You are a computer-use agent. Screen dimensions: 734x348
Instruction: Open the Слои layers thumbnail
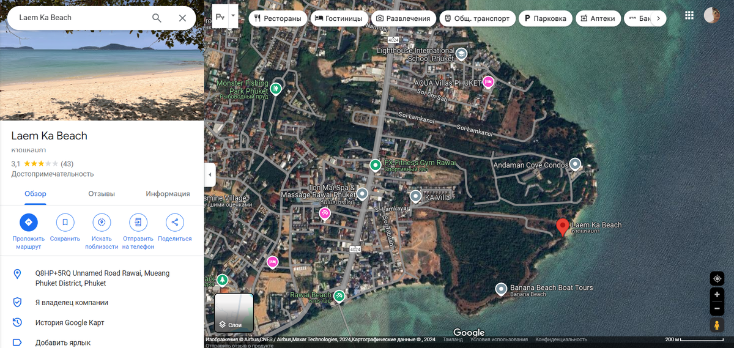[x=234, y=313]
